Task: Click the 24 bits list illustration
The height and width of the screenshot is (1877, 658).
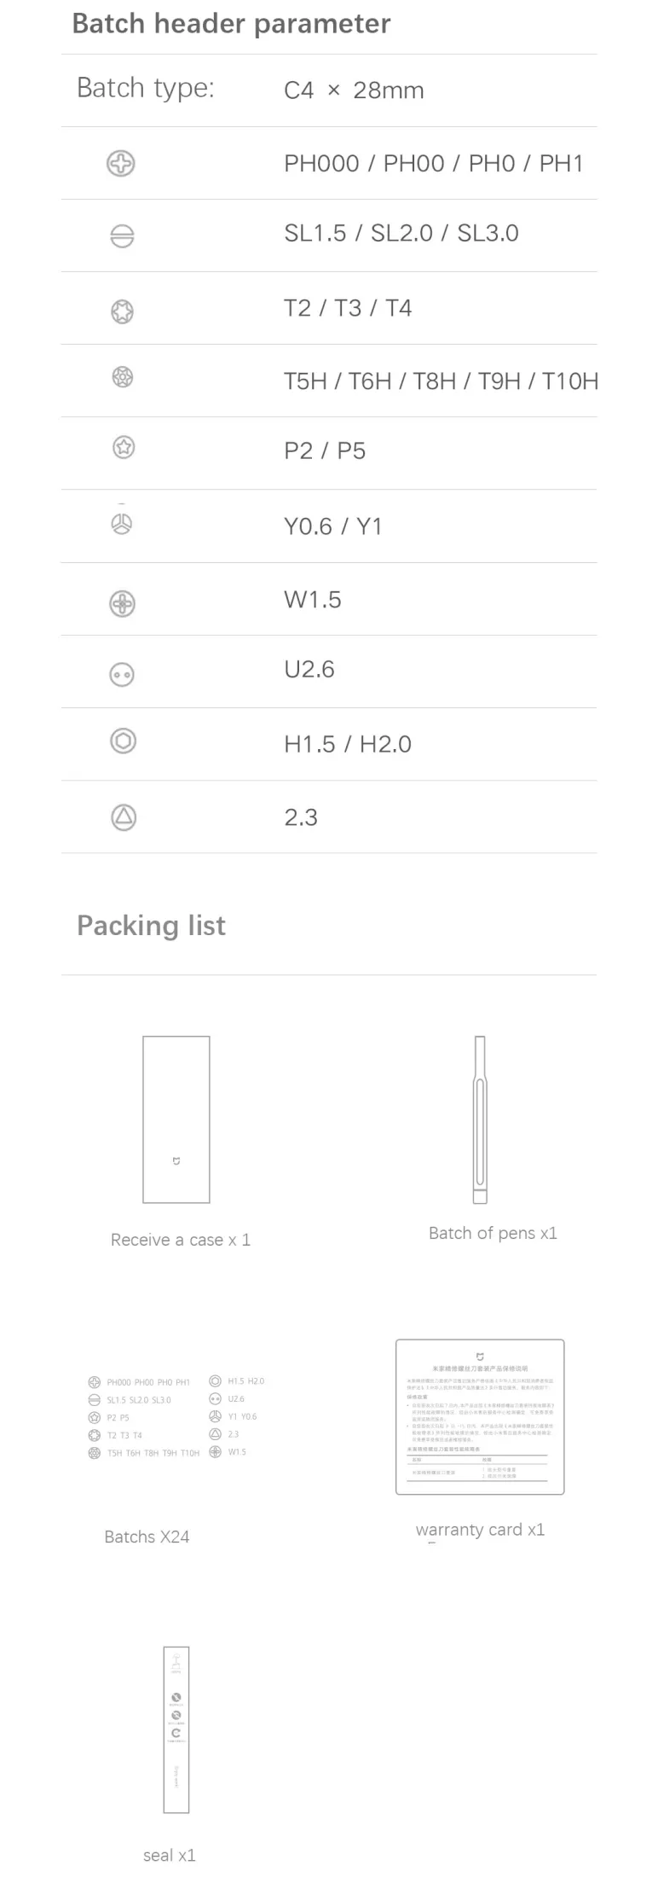Action: [x=176, y=1417]
